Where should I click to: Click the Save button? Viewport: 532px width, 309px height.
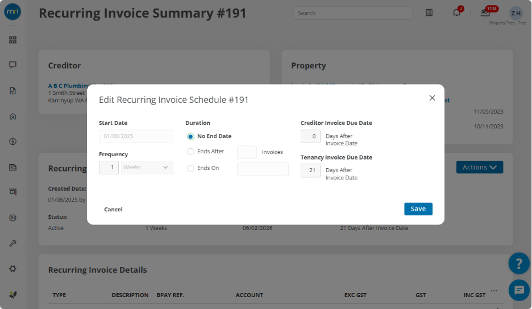[x=418, y=209]
